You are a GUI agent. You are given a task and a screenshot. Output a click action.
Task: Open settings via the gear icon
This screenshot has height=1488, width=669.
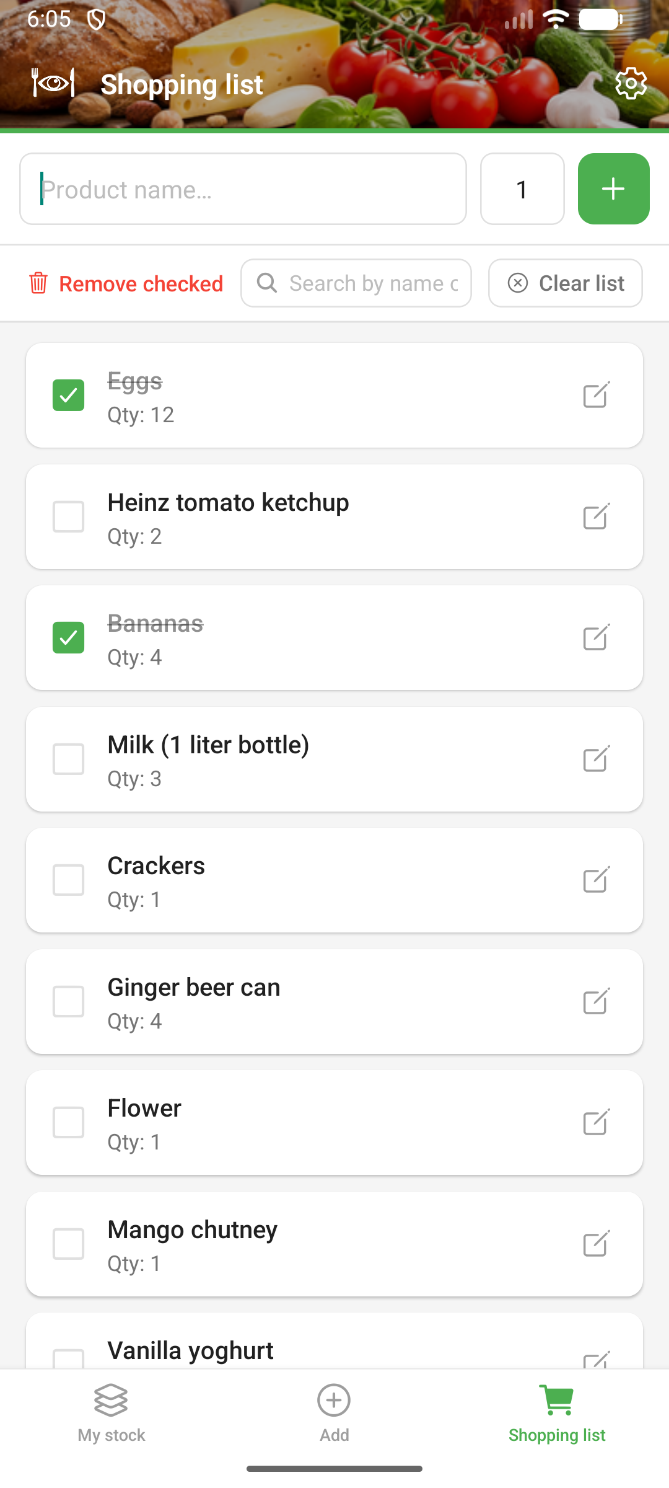631,84
